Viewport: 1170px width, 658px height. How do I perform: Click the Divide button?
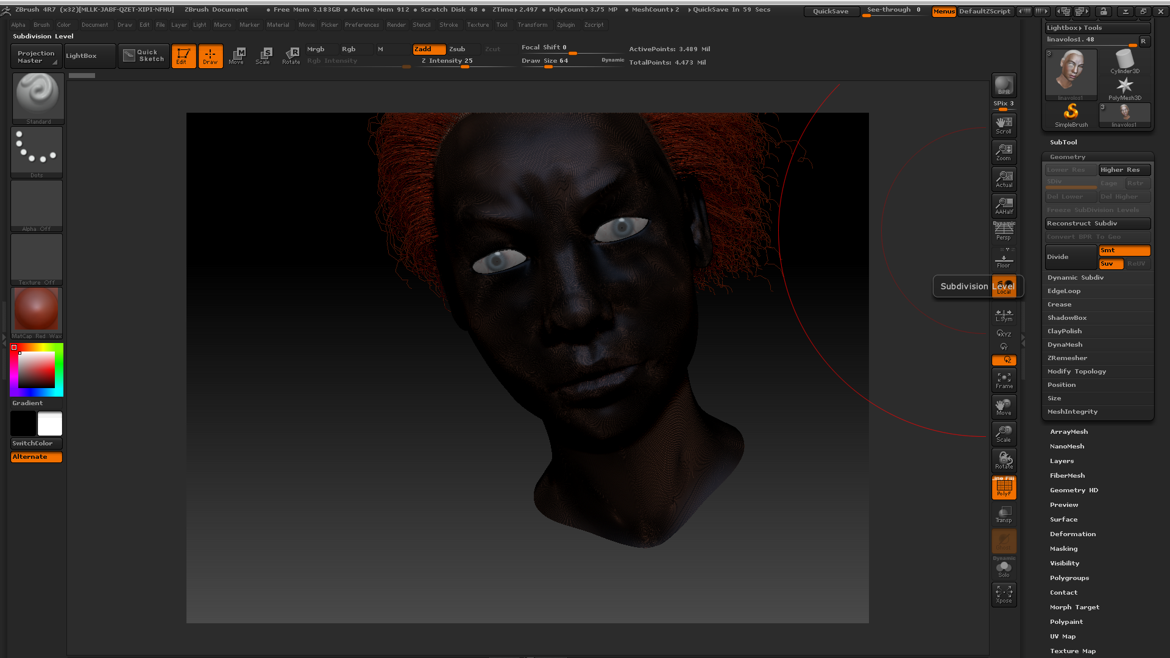(1070, 257)
